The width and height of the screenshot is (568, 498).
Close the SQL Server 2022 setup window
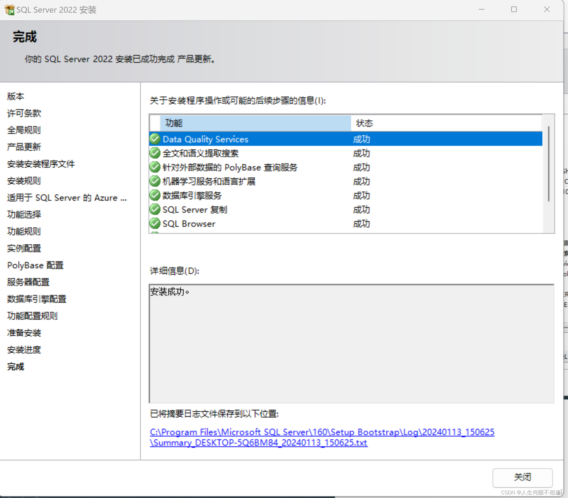click(547, 10)
